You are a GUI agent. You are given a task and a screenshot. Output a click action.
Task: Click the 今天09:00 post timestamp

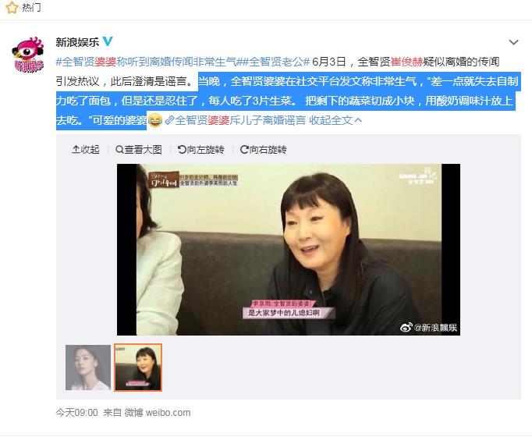click(77, 413)
